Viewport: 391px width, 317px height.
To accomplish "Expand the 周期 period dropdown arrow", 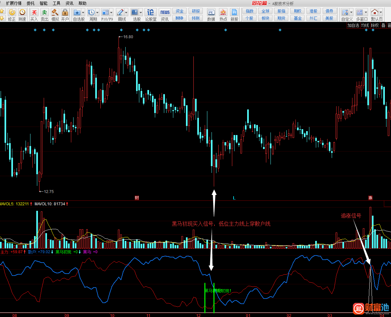I will [97, 12].
